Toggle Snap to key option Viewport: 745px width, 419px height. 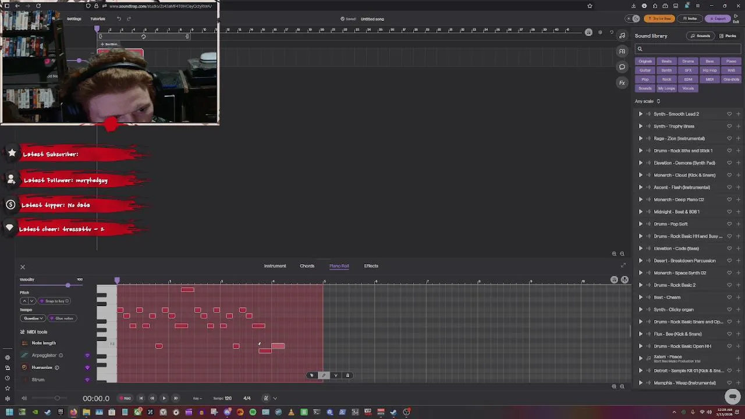[55, 301]
